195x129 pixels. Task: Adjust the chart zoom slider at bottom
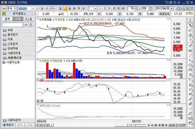pyautogui.click(x=139, y=125)
